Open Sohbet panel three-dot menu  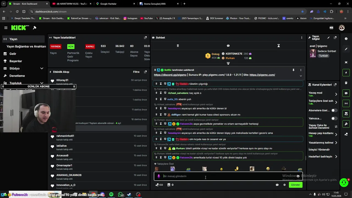coord(302,38)
